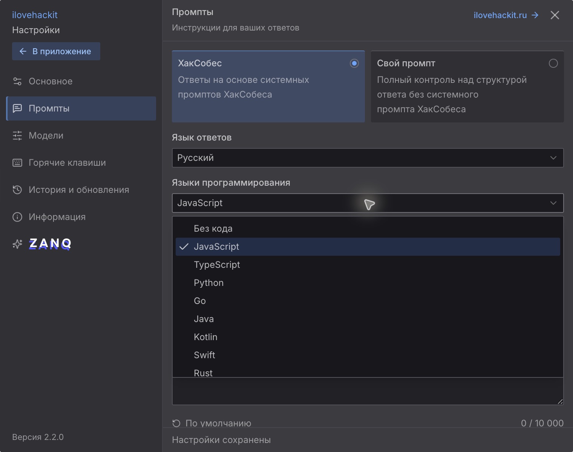Click the Промпты chat bubble icon

click(x=17, y=108)
